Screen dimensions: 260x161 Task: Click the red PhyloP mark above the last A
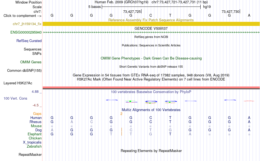[249, 101]
